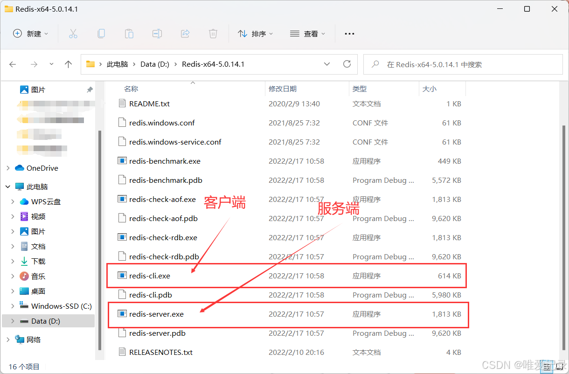Click the search box for Redis-x64-5.0.14.1
This screenshot has height=374, width=569.
coord(463,64)
